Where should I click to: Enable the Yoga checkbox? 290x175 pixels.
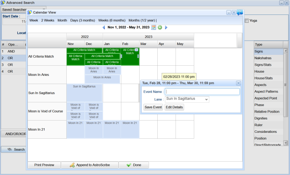click(x=247, y=21)
